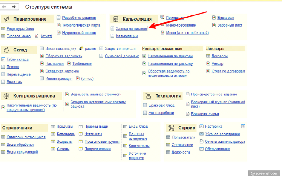Click the Структура системы title

(x=49, y=7)
